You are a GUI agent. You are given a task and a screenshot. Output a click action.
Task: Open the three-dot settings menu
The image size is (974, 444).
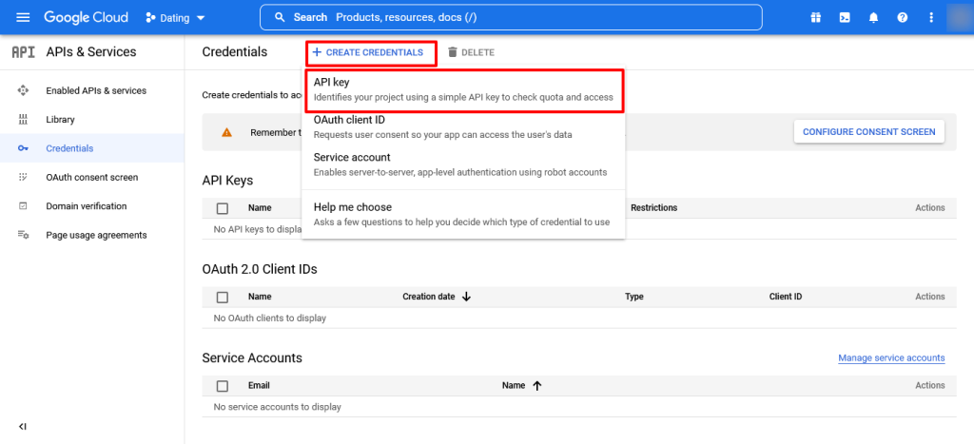[x=931, y=17]
